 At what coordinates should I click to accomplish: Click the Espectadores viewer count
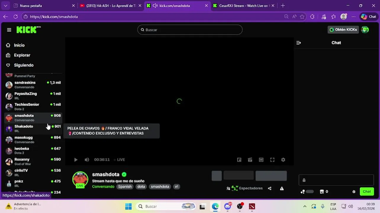click(244, 188)
